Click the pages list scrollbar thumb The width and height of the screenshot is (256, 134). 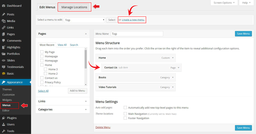tap(86, 59)
